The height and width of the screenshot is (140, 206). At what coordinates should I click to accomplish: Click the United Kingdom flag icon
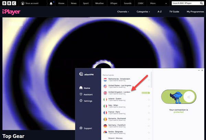tap(105, 93)
